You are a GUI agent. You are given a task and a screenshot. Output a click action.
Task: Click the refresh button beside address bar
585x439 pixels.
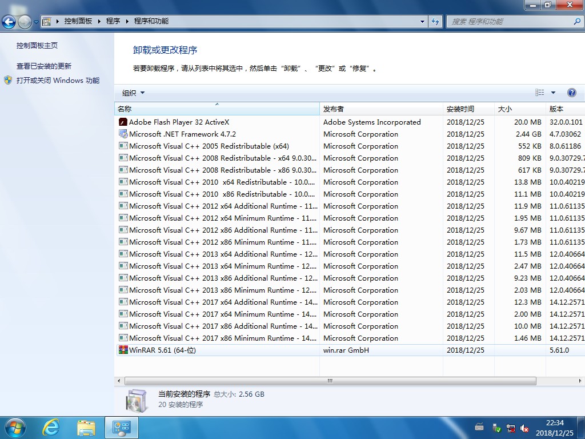[x=435, y=21]
